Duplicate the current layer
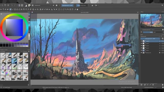The image size is (164, 92). 145,85
